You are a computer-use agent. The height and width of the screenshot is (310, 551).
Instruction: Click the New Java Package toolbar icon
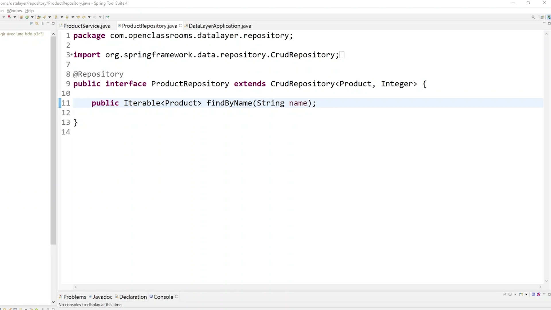click(21, 17)
